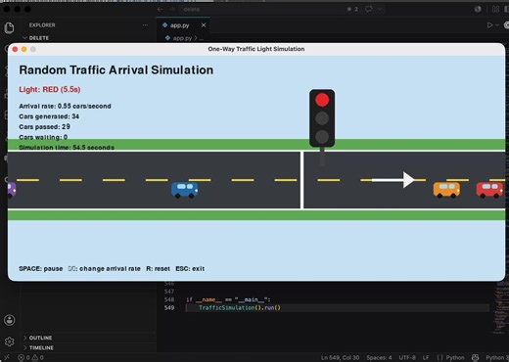
Task: Click the R: reset hint text
Action: (158, 269)
